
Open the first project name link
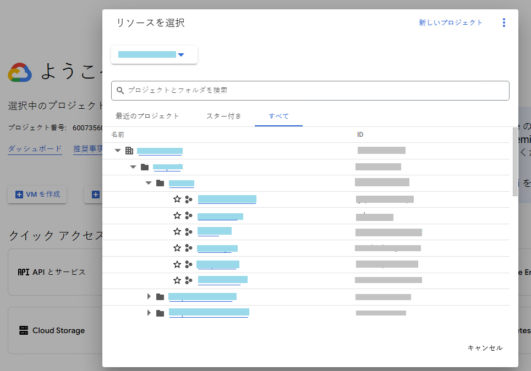tap(227, 199)
